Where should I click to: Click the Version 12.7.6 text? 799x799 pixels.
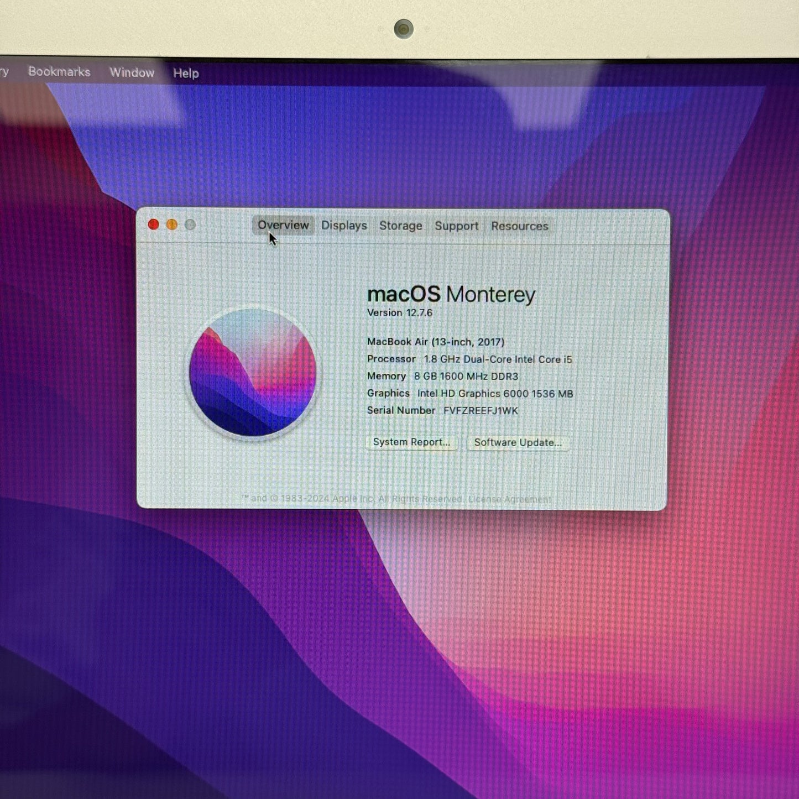400,313
